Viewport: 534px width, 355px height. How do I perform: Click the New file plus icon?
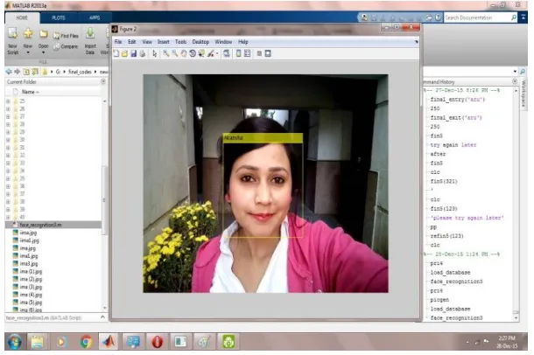click(x=28, y=33)
